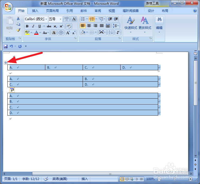Click the Sort A-Z icon

(110, 32)
